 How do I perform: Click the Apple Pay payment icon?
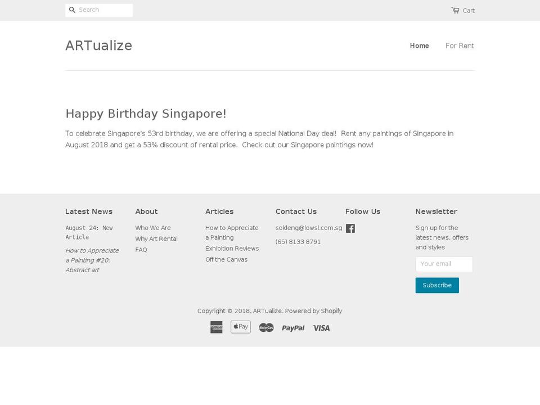[x=240, y=327]
